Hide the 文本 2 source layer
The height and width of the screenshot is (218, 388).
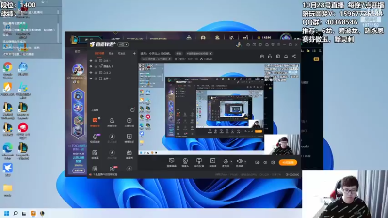91,72
